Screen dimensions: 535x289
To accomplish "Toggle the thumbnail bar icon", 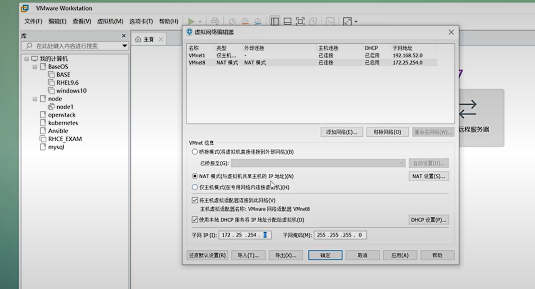I will coord(288,22).
